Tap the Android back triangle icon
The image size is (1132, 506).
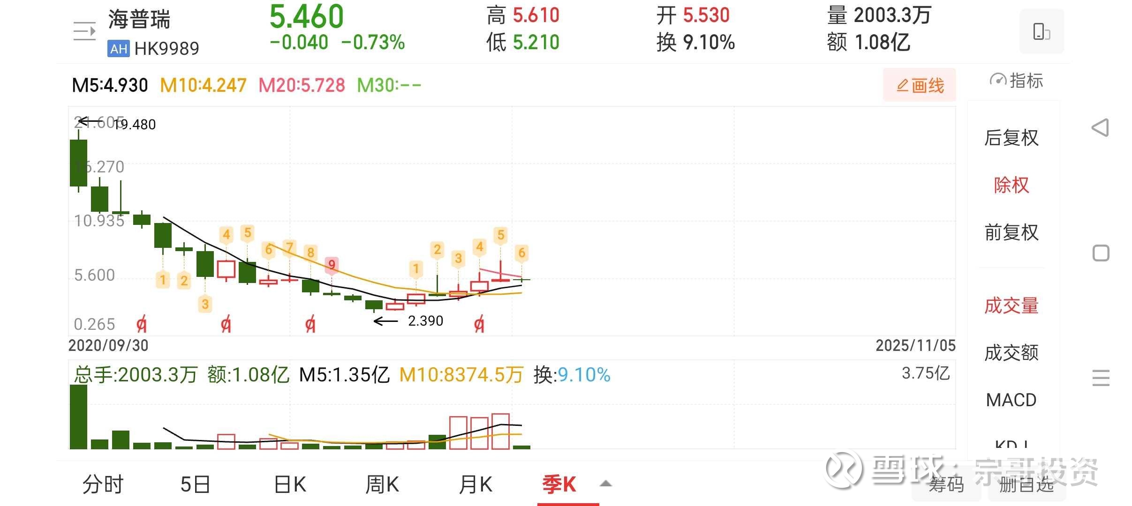[x=1100, y=127]
